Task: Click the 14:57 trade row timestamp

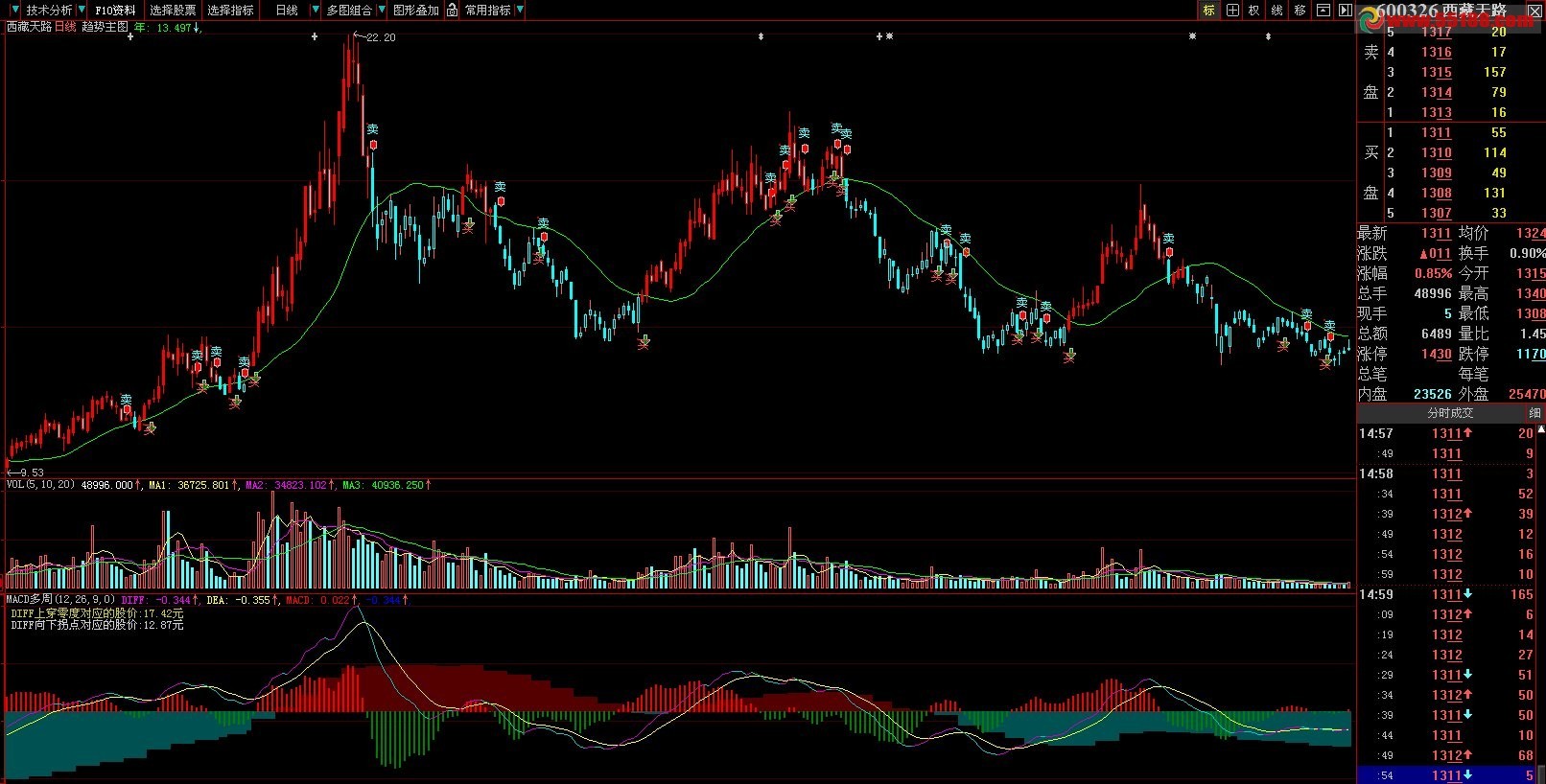Action: [x=1376, y=433]
